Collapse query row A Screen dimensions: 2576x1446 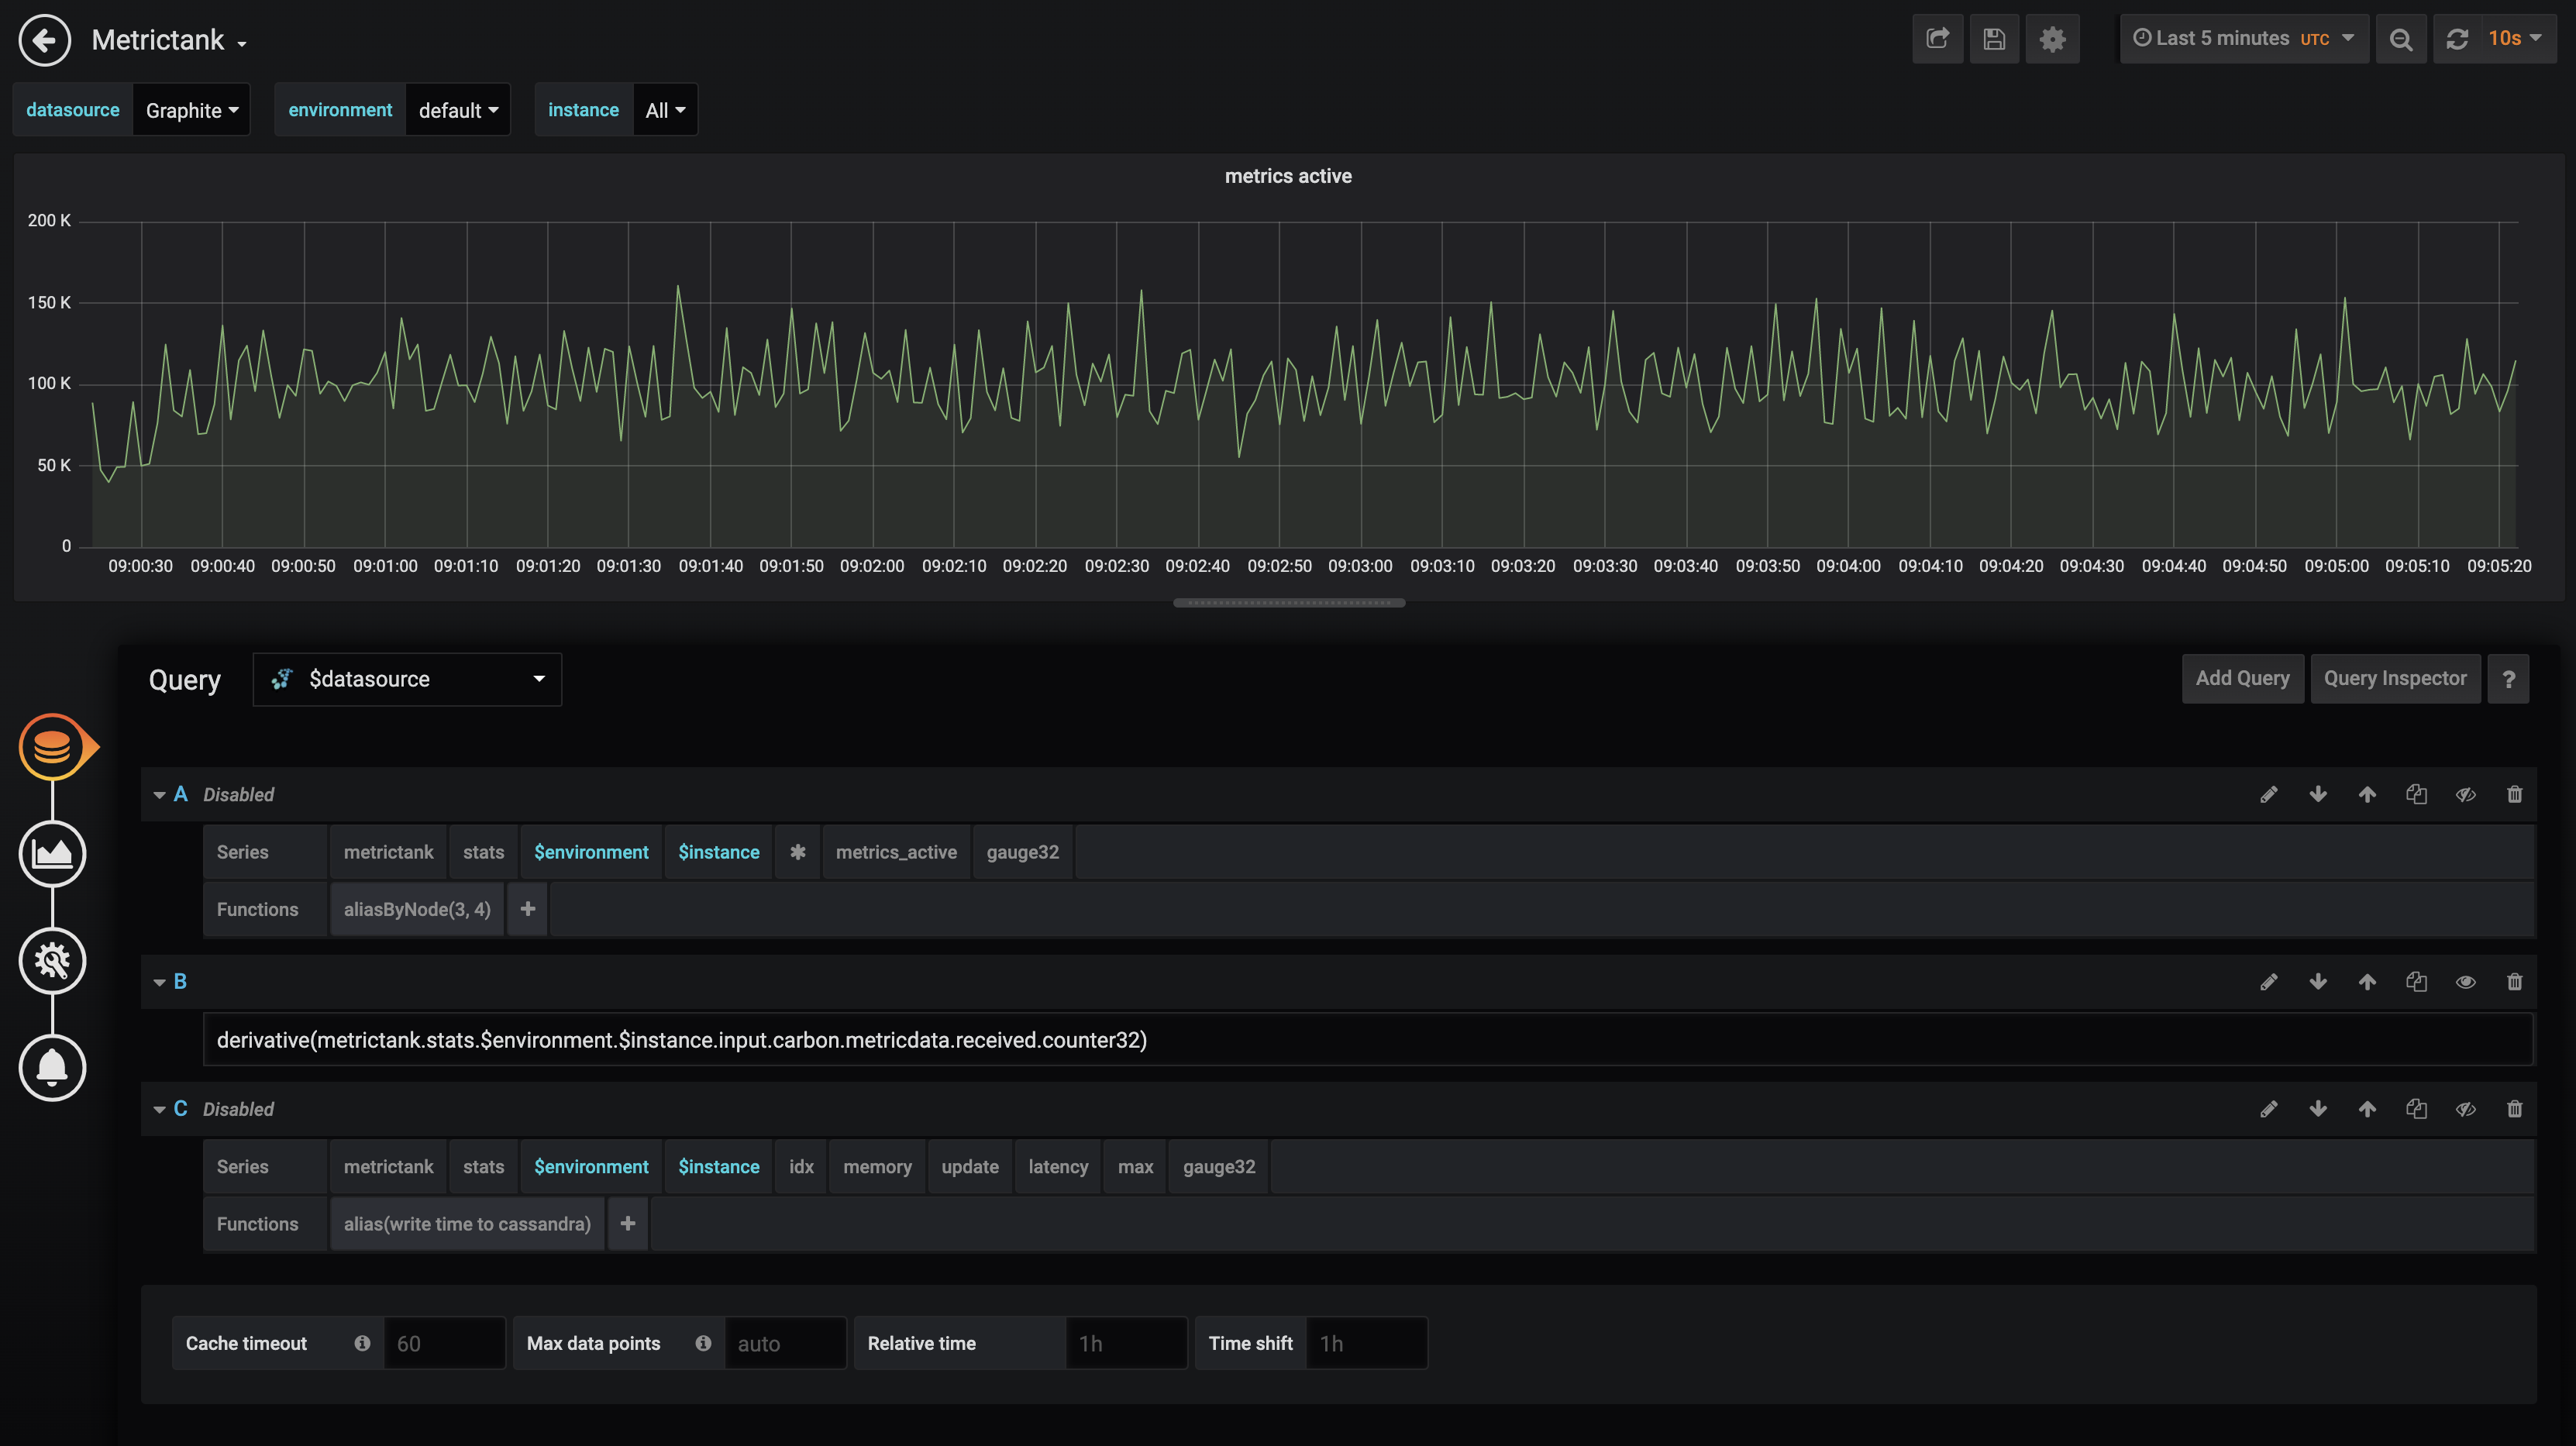click(x=160, y=794)
